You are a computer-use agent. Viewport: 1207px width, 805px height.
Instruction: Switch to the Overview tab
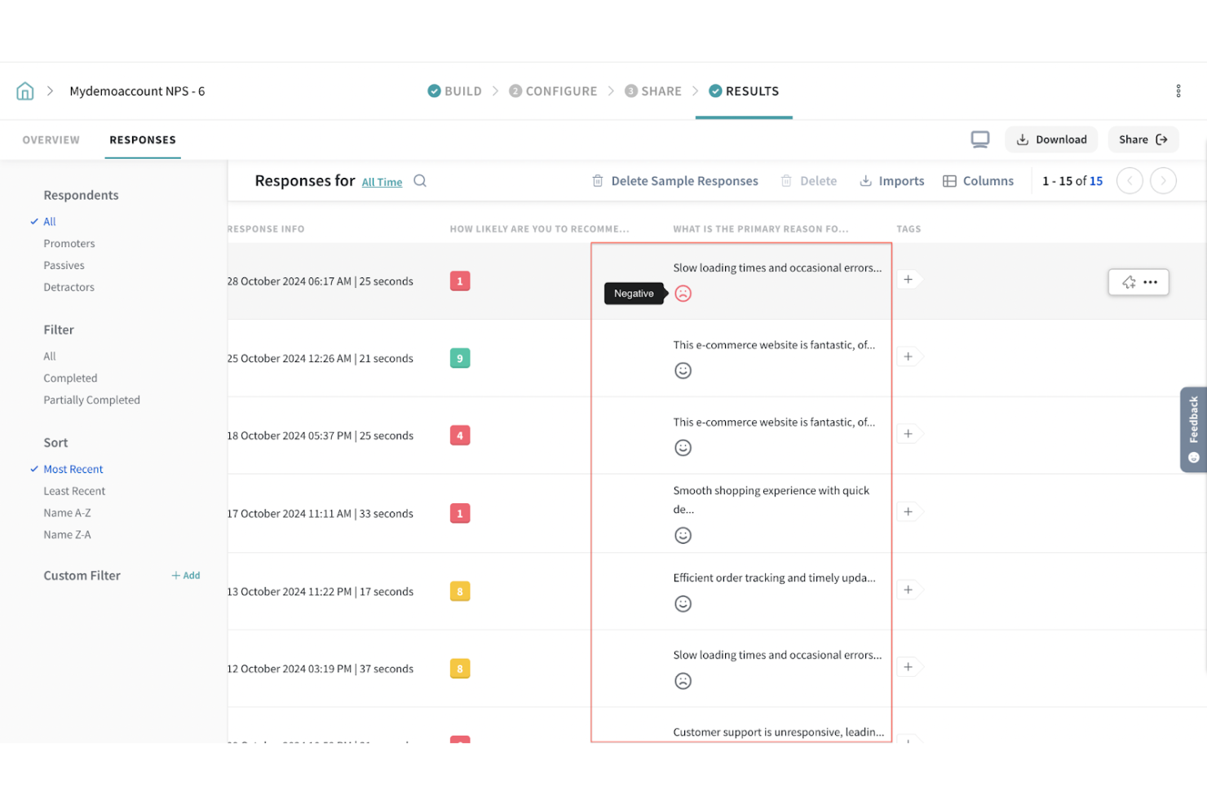(51, 139)
